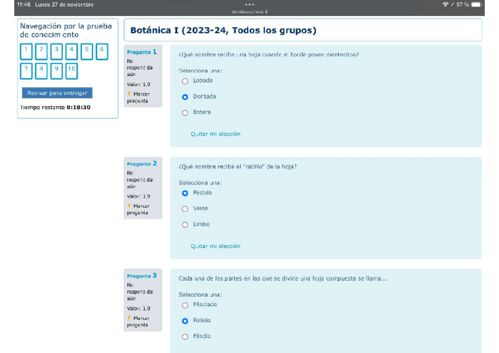The height and width of the screenshot is (353, 499).
Task: Go to question 10 in quiz navigation
Action: [x=71, y=71]
